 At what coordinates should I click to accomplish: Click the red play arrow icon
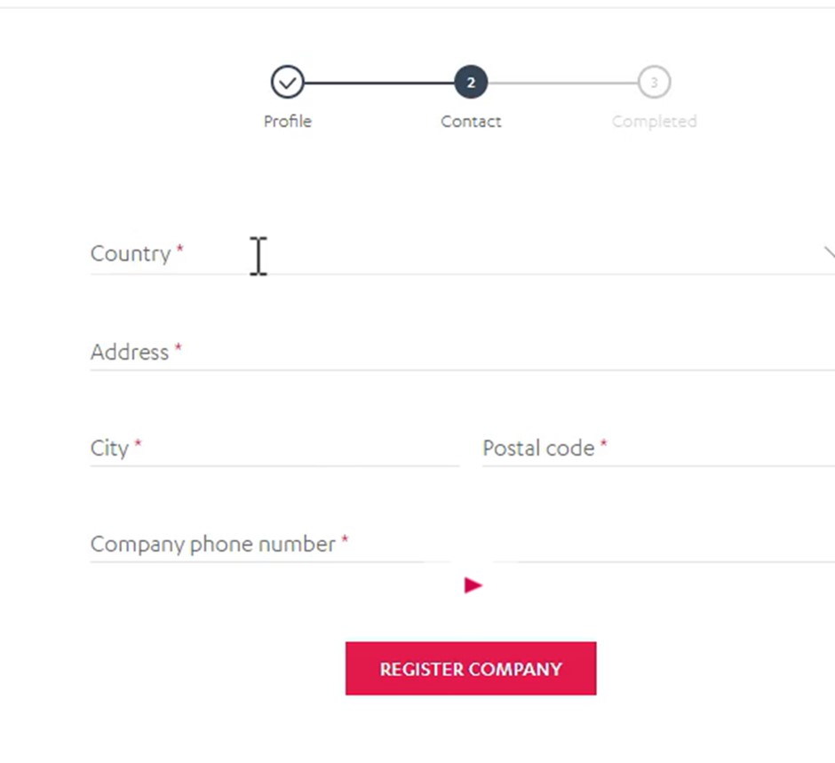tap(473, 585)
